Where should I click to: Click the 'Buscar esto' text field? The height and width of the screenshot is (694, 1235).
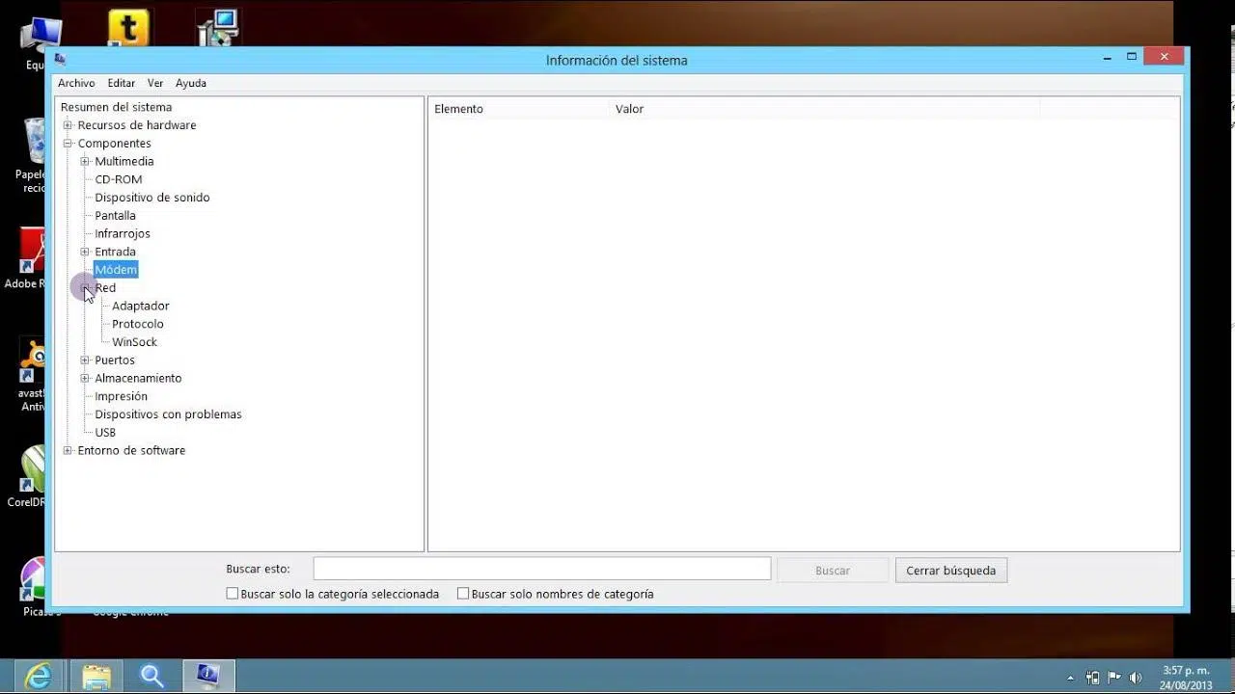(x=541, y=569)
